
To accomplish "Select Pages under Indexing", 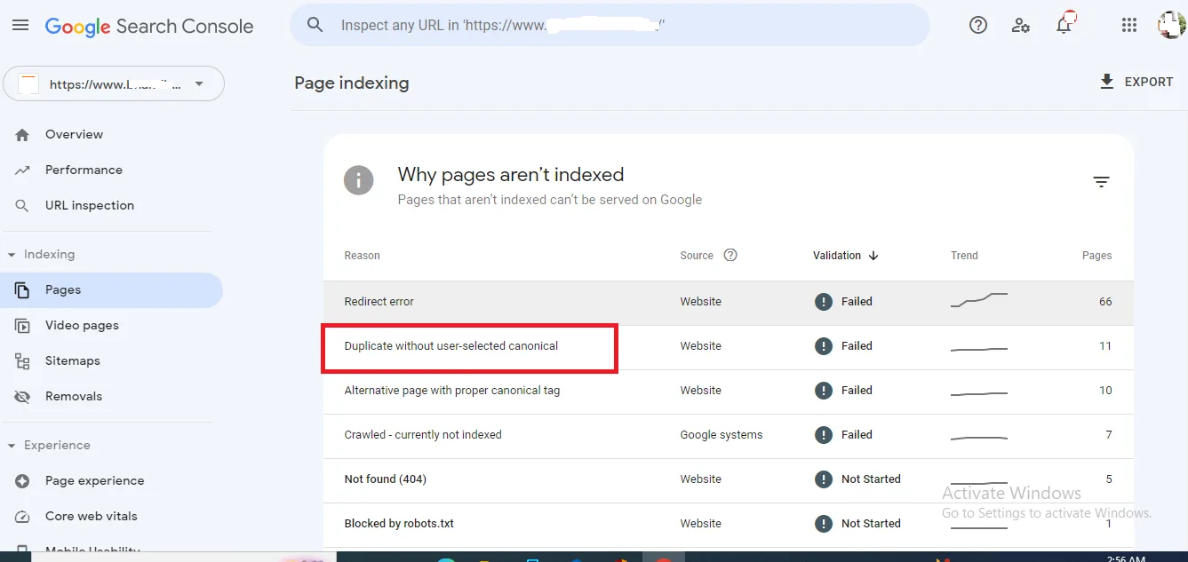I will (x=111, y=290).
